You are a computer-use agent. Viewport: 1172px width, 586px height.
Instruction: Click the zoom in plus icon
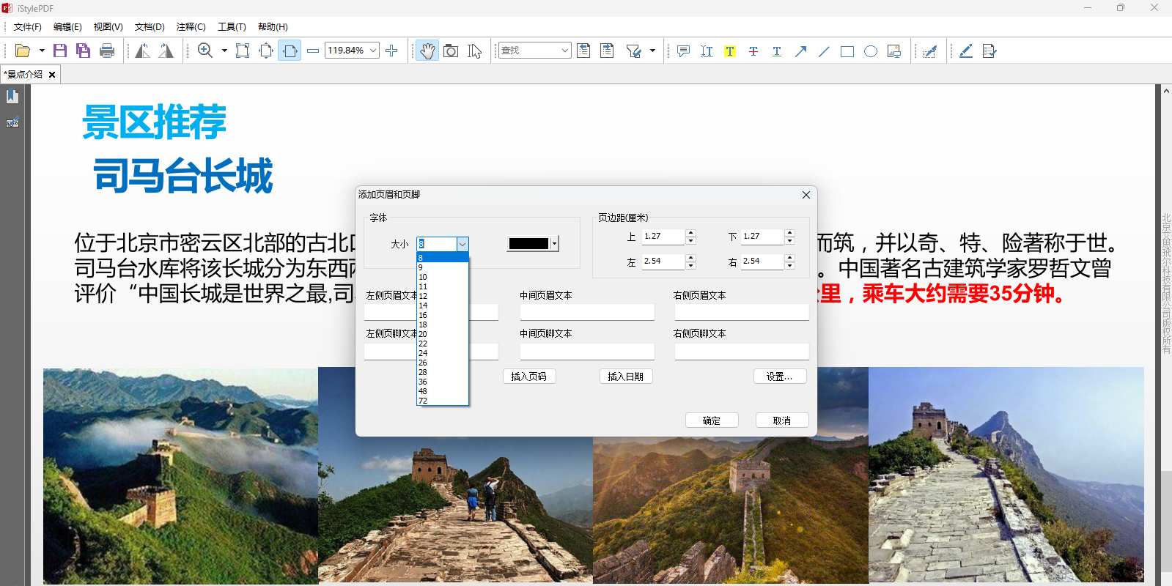pyautogui.click(x=391, y=51)
